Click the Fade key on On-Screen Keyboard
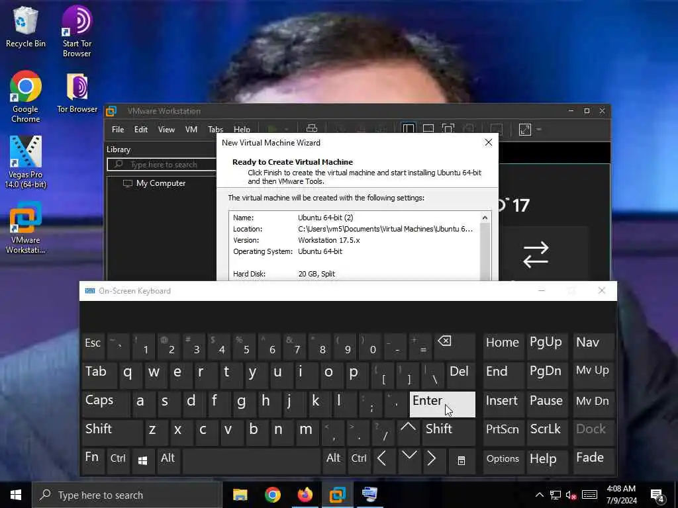This screenshot has height=508, width=678. point(594,461)
